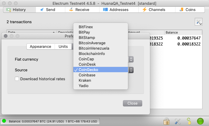The image size is (209, 126).
Task: Open the Fiat currency dropdown arrows
Action: click(x=131, y=59)
